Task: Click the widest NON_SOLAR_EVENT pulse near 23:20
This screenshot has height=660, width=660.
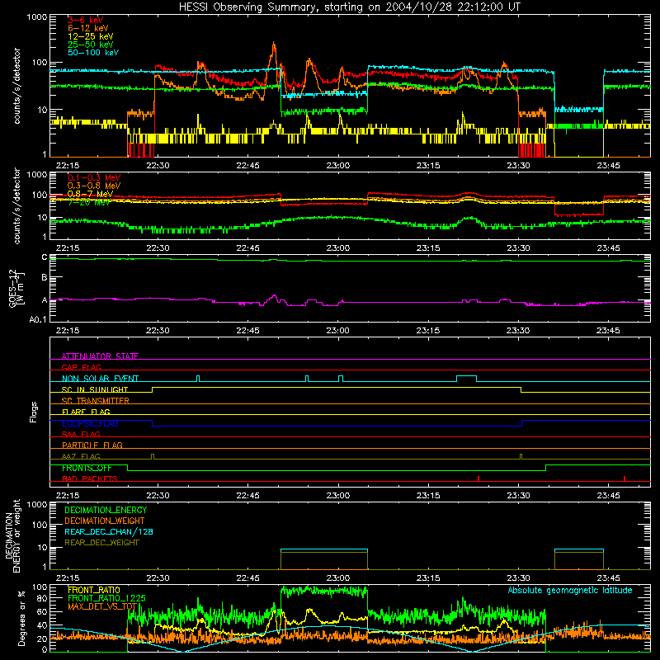Action: 466,379
